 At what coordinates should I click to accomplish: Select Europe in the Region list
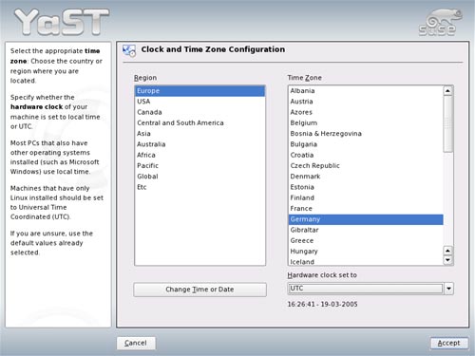point(199,91)
